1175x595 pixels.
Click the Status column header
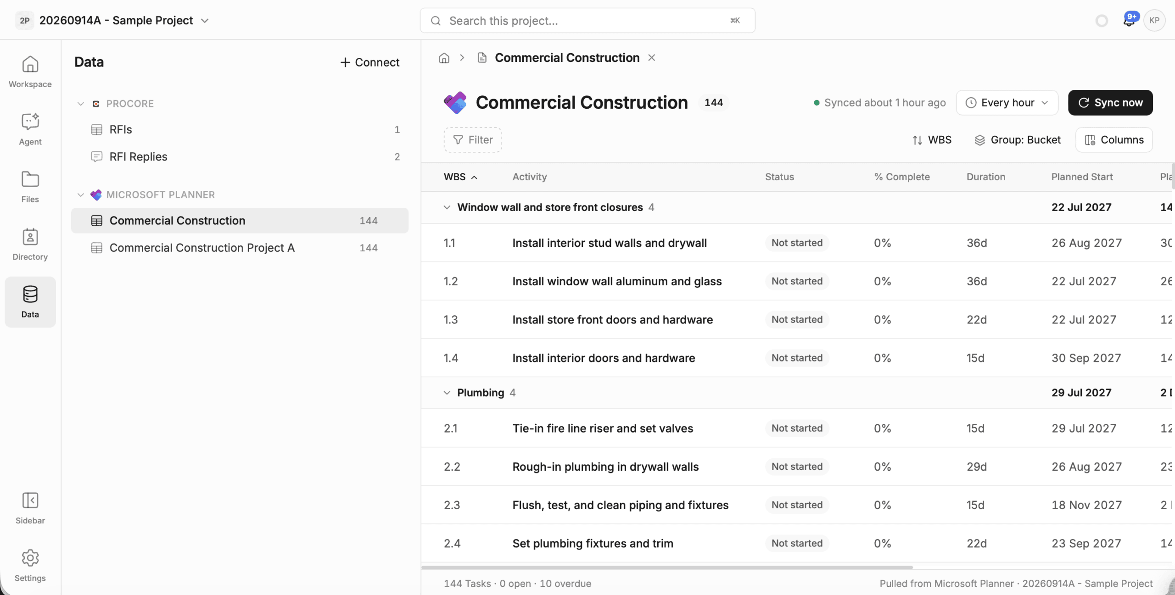tap(779, 177)
